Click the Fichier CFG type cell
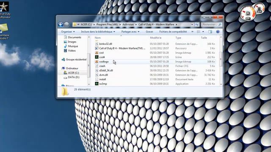Screen dimensions: 271x152 click(182, 66)
